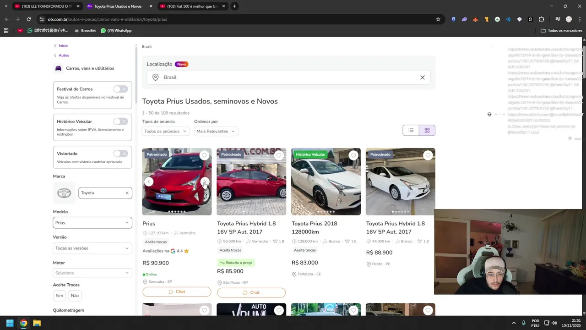Open Chrome from the taskbar
586x330 pixels.
[x=23, y=323]
